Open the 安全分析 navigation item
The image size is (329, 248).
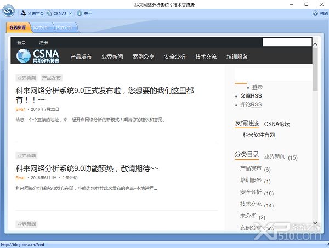175,57
